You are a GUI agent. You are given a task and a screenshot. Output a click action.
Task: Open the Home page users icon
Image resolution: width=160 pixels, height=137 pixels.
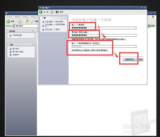coord(57,12)
